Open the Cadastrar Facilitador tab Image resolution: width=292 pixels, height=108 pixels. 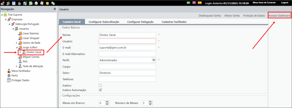tap(174, 22)
